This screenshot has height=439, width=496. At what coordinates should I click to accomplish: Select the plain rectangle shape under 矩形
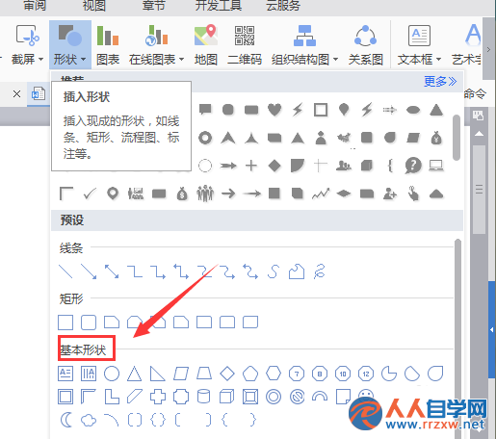[x=65, y=323]
